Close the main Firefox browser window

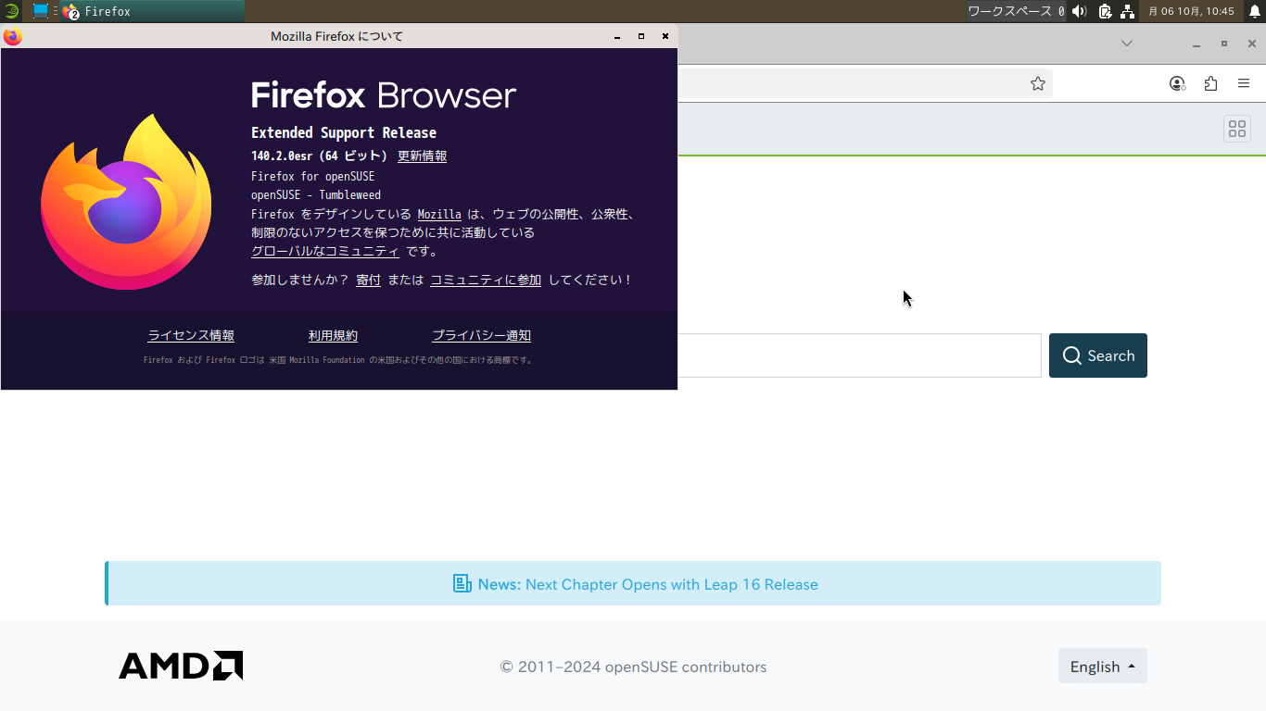coord(1252,44)
